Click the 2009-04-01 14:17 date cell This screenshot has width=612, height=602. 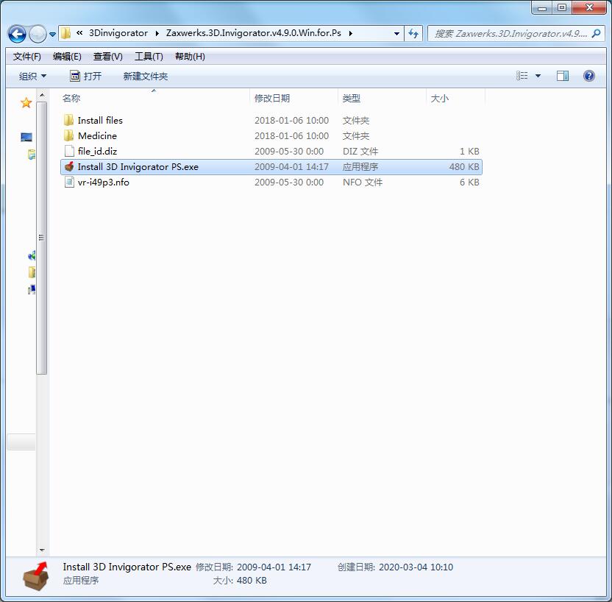[x=291, y=167]
